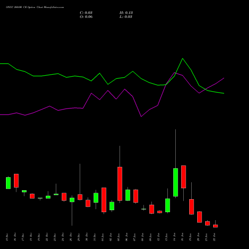Viewport: 249px width, 249px height.
Task: Select the tall red candlestick for 01 Jan
Action: click(x=104, y=200)
